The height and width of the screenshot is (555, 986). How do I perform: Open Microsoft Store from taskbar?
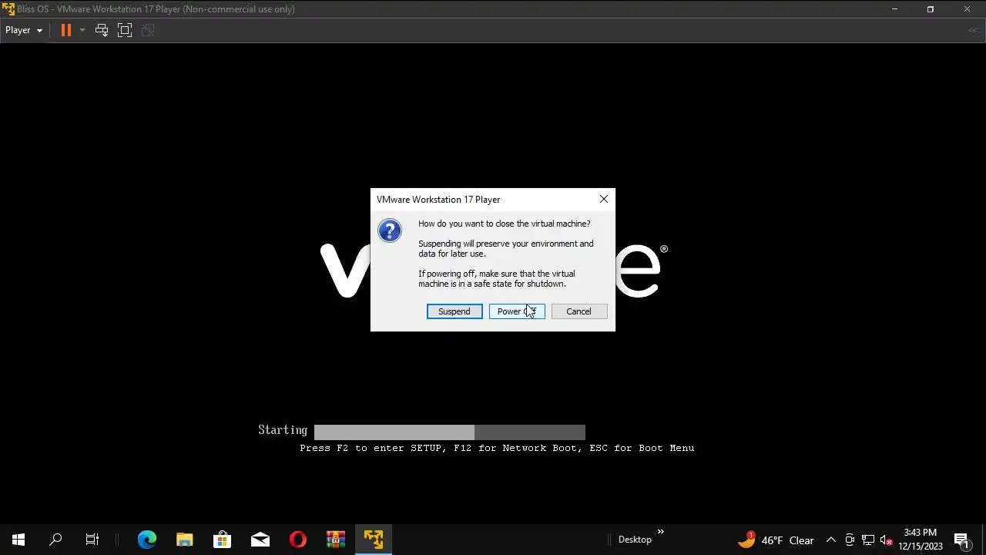point(223,540)
